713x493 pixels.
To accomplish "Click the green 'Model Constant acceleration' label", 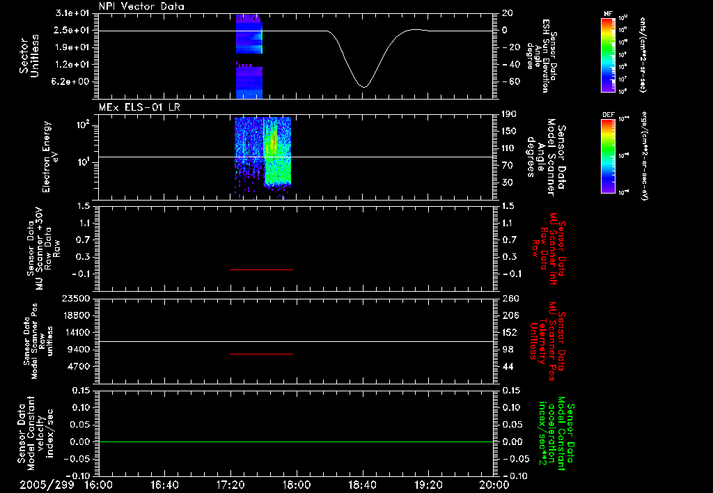I will [x=556, y=433].
